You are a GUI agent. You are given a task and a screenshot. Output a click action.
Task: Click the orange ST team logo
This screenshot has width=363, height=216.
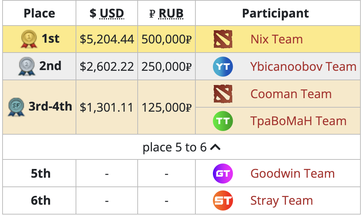coord(223,201)
